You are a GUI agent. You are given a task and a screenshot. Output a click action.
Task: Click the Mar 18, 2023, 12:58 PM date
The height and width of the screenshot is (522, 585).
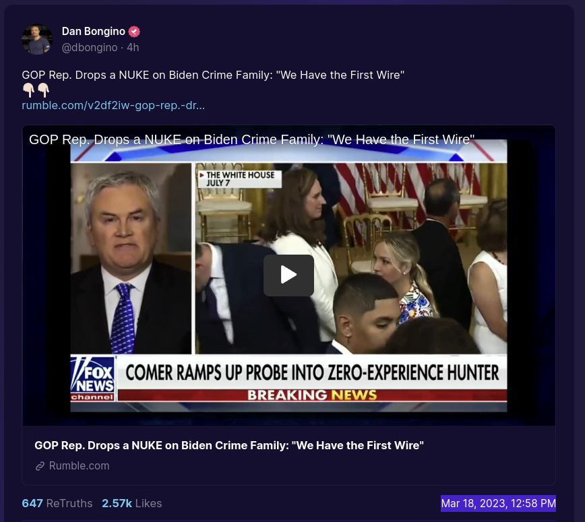pos(499,503)
